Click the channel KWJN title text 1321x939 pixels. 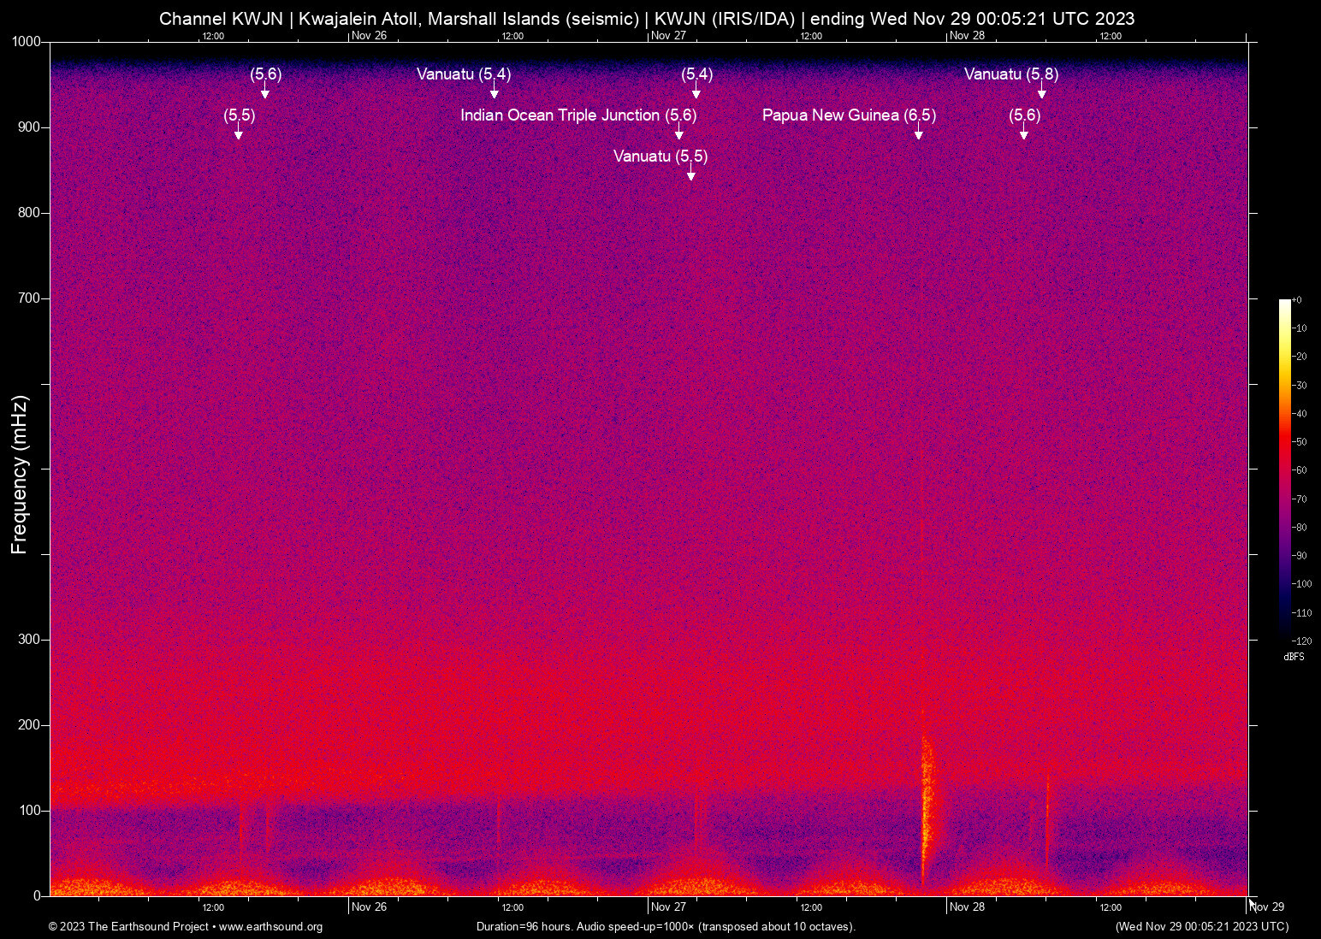coord(647,18)
